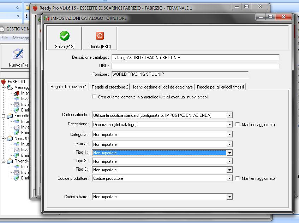299x223 pixels.
Task: Save settings with the green Salva checkmark icon
Action: point(65,36)
